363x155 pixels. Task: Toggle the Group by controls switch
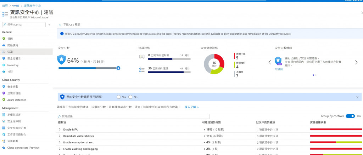coord(350,116)
